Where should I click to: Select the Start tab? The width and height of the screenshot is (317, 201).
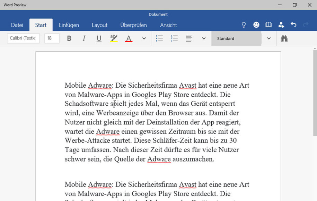point(41,25)
